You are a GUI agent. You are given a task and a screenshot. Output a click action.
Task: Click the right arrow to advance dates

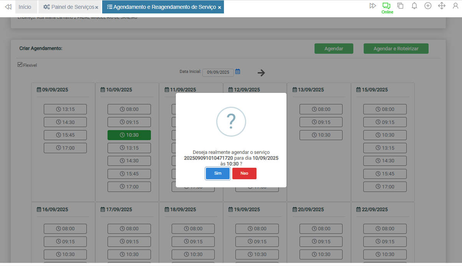click(262, 73)
